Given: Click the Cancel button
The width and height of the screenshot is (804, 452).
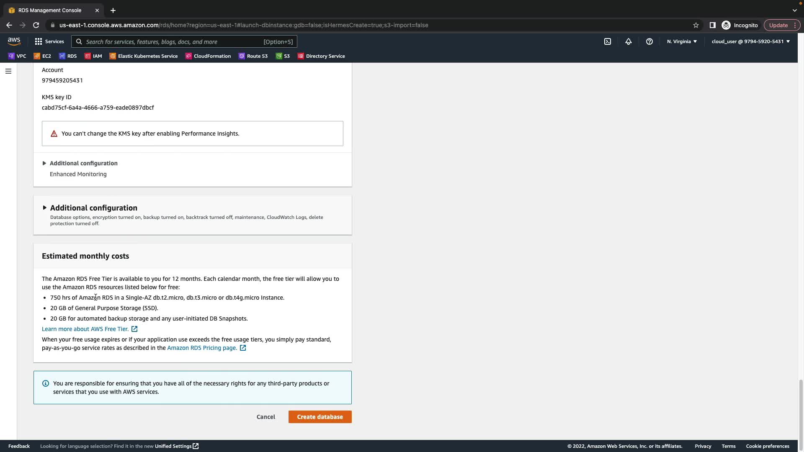Looking at the screenshot, I should click(x=265, y=417).
